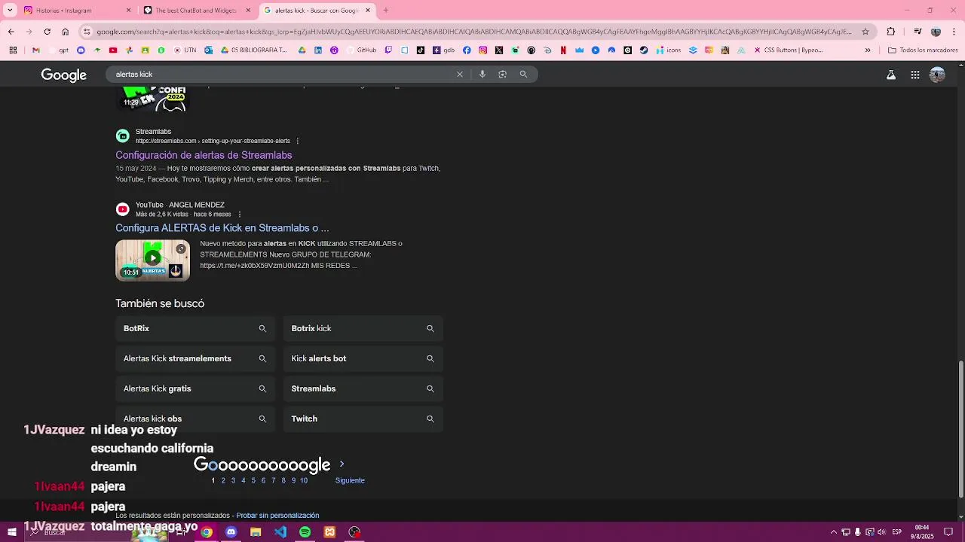Open the Todos los marcadores folder
Screen dimensions: 965x542
(923, 50)
